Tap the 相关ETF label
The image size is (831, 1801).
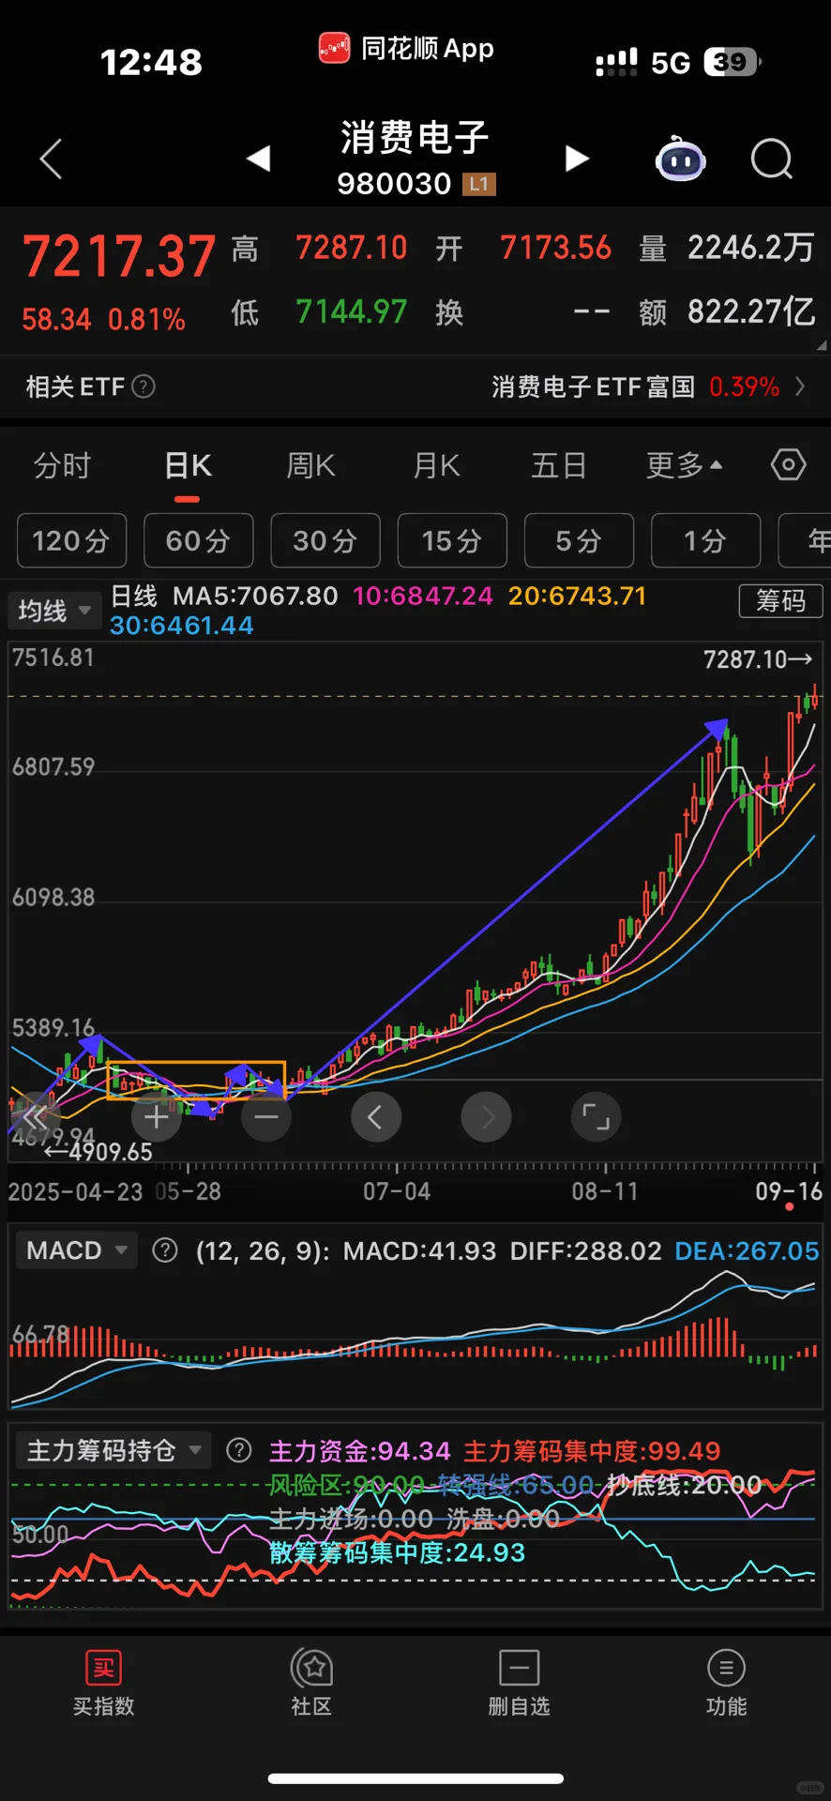click(75, 386)
